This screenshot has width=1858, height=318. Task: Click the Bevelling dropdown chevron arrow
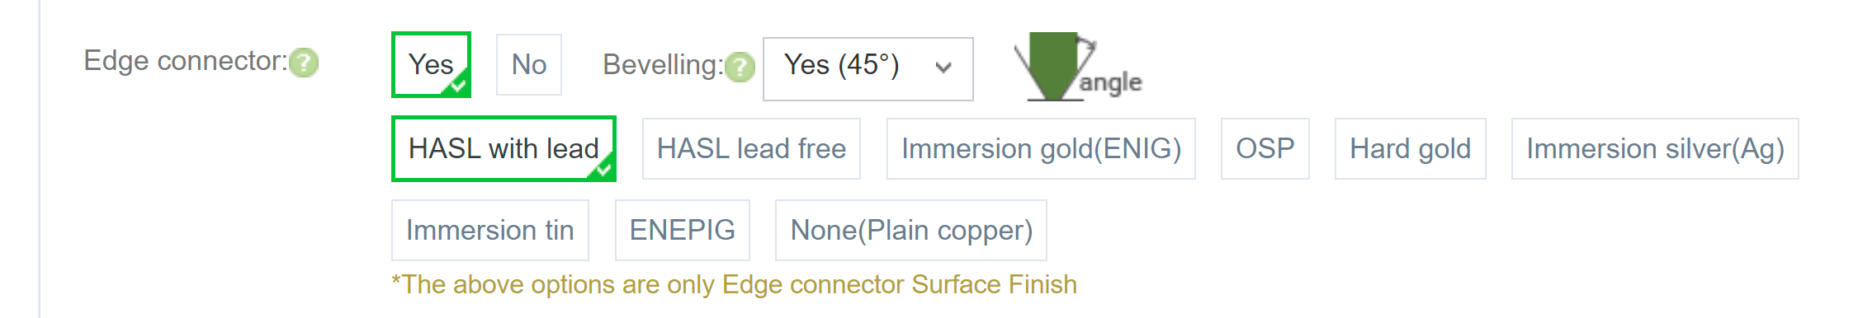[x=943, y=68]
